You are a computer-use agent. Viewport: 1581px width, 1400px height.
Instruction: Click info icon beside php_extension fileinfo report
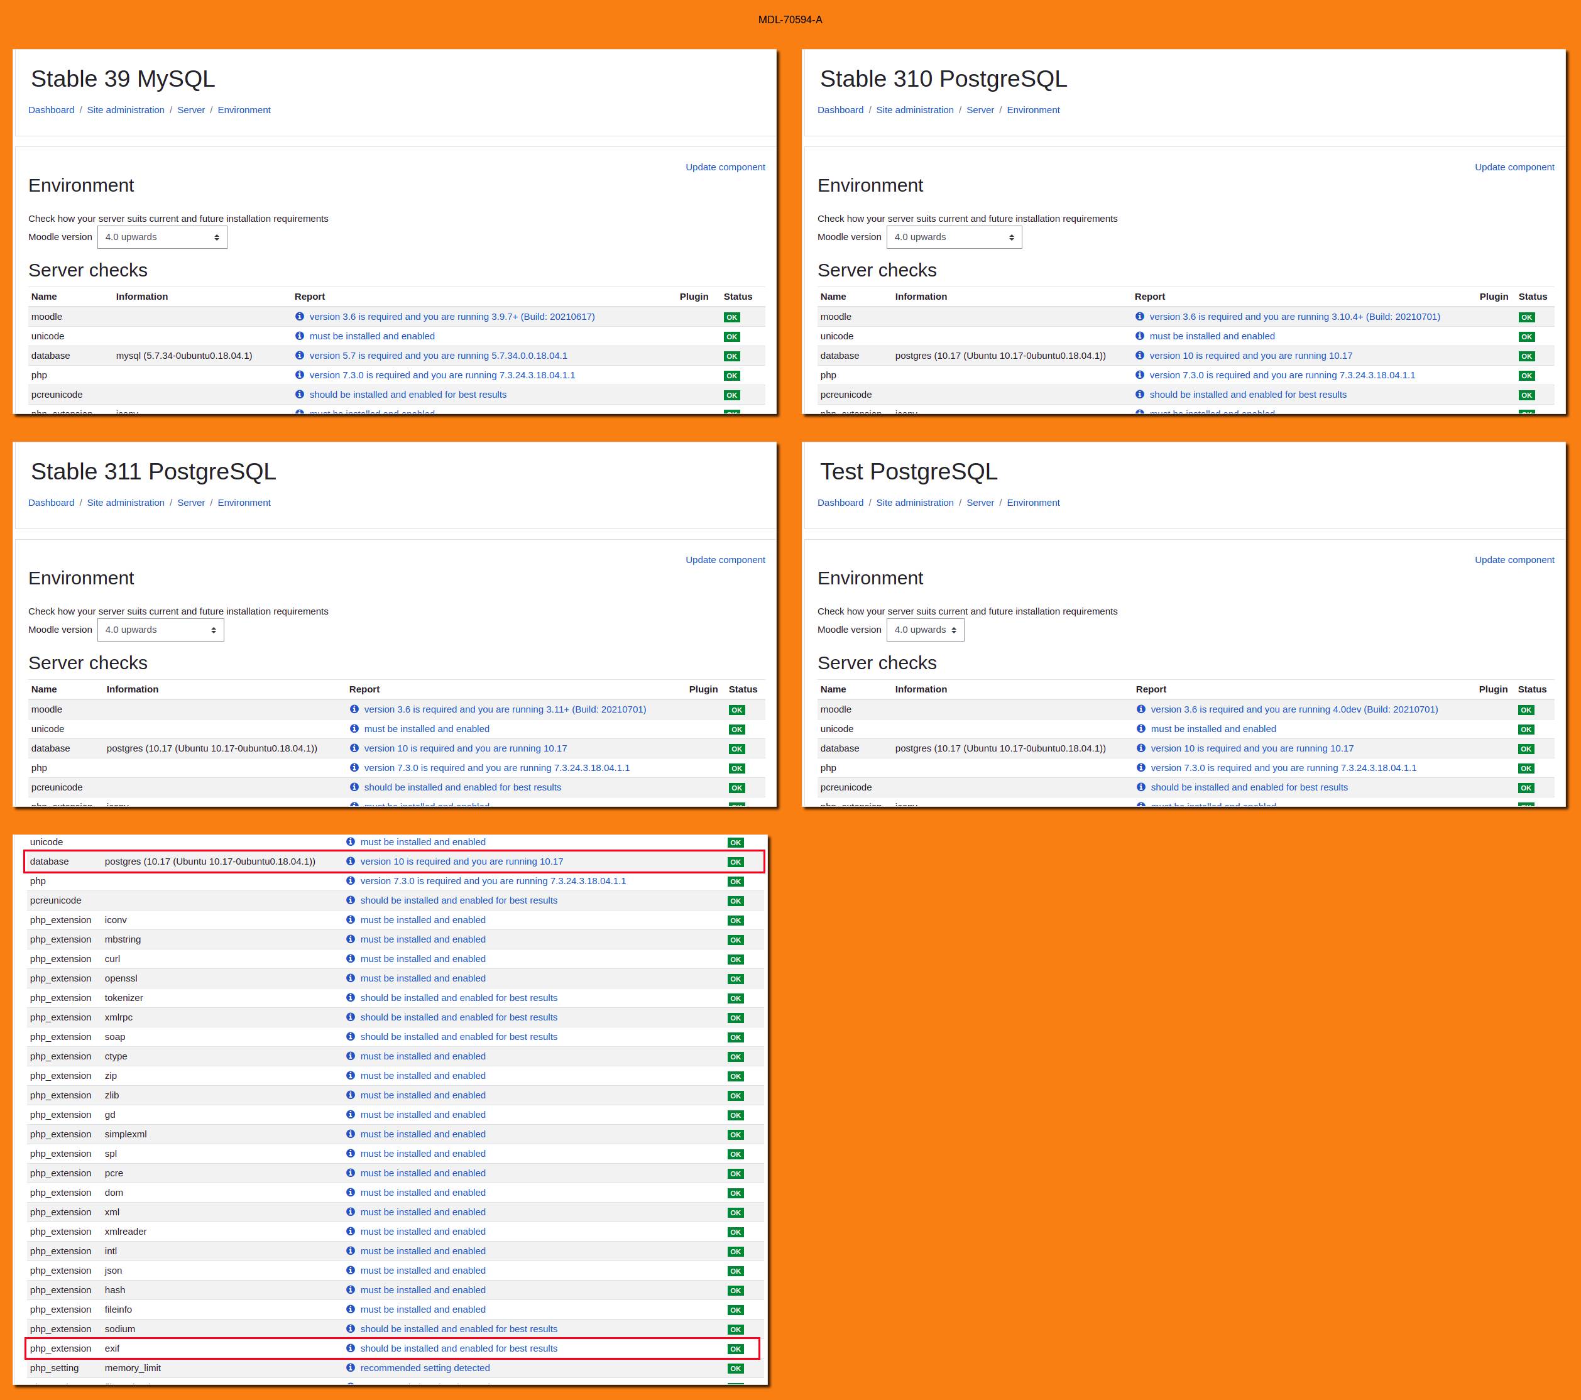point(351,1310)
